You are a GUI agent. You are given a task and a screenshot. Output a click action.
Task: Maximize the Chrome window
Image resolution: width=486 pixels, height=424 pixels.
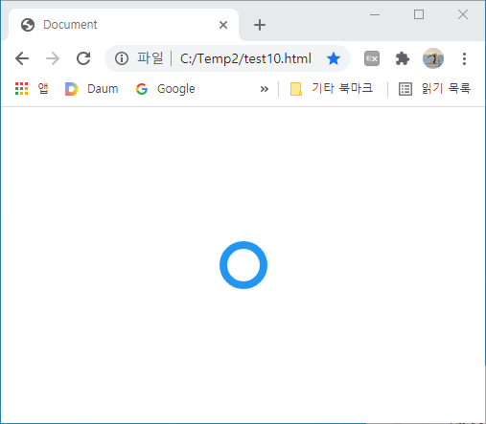click(419, 14)
